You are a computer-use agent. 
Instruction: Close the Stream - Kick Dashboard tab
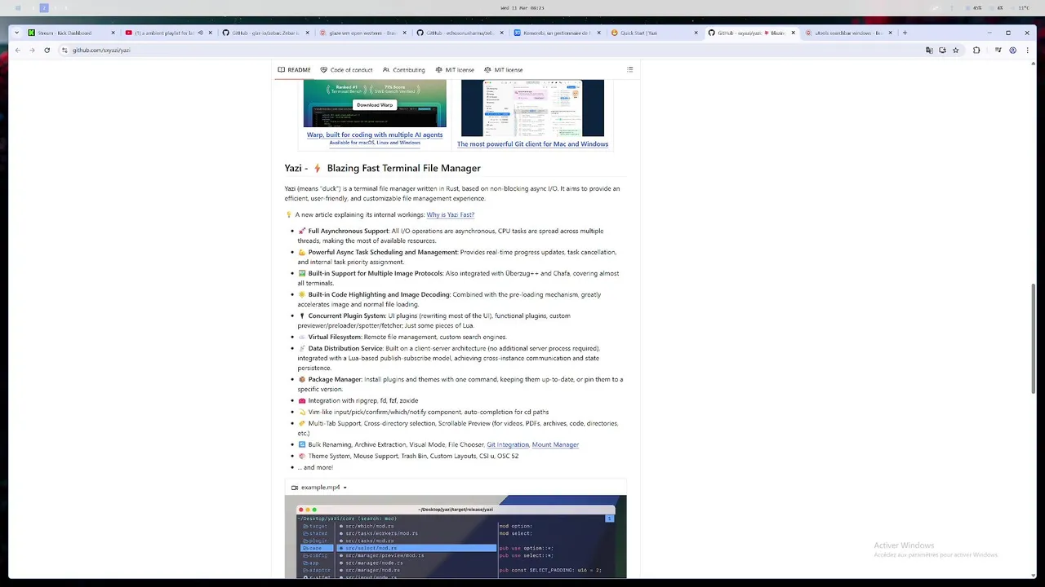113,33
